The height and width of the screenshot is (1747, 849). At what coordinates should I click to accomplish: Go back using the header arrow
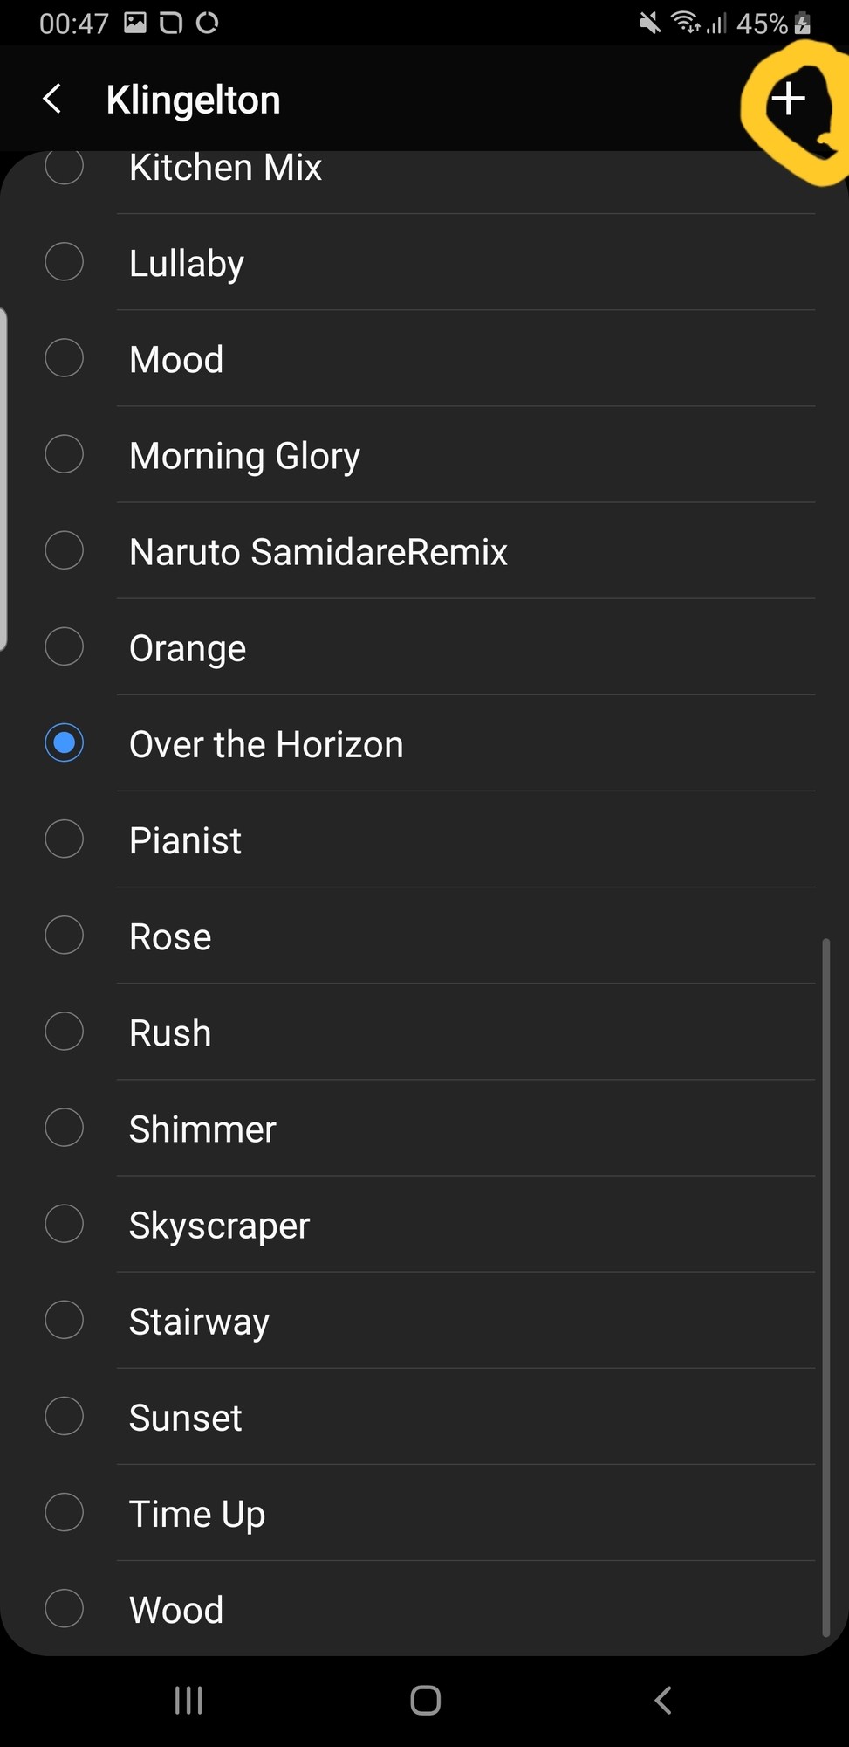(x=52, y=99)
